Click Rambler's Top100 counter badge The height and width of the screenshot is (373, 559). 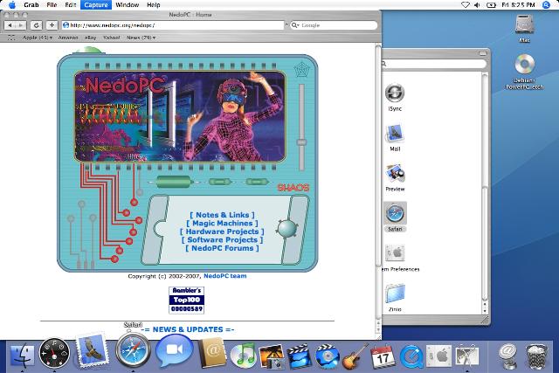186,300
